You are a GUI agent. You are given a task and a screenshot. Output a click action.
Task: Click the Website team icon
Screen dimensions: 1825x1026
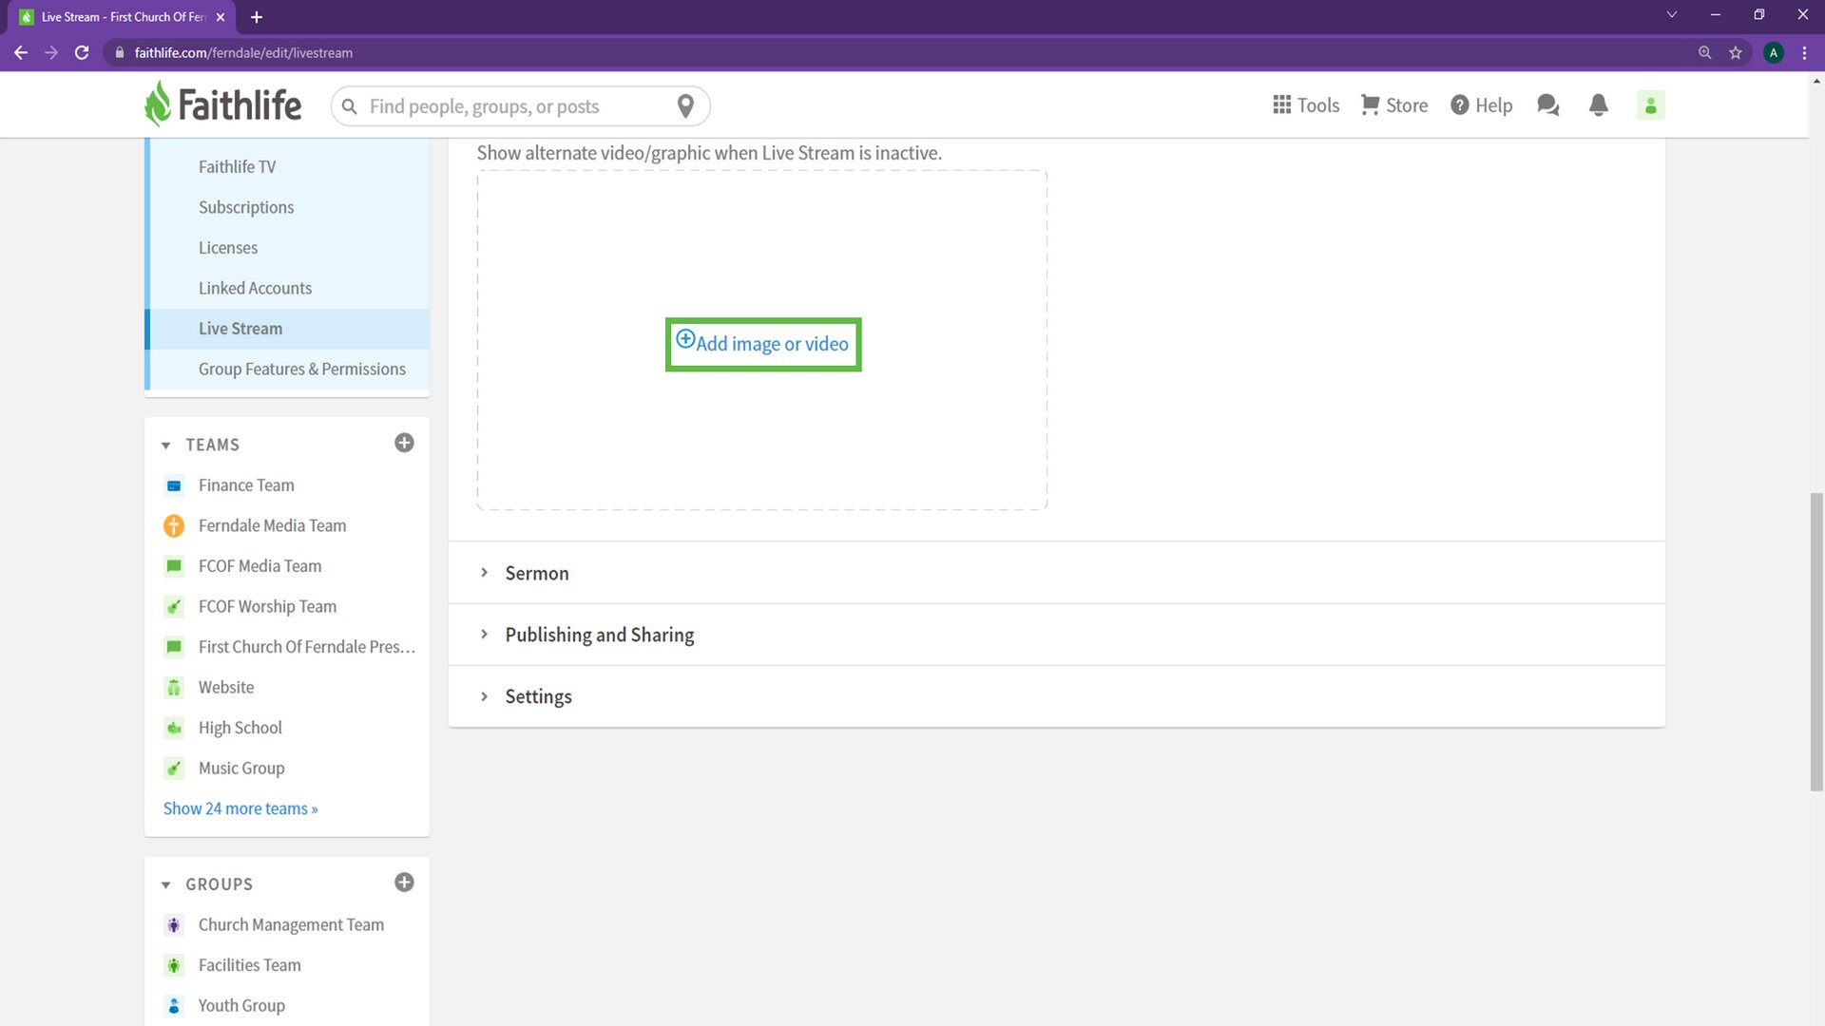[174, 688]
